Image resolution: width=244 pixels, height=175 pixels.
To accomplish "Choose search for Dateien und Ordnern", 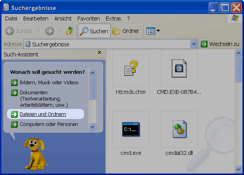I will (x=43, y=114).
